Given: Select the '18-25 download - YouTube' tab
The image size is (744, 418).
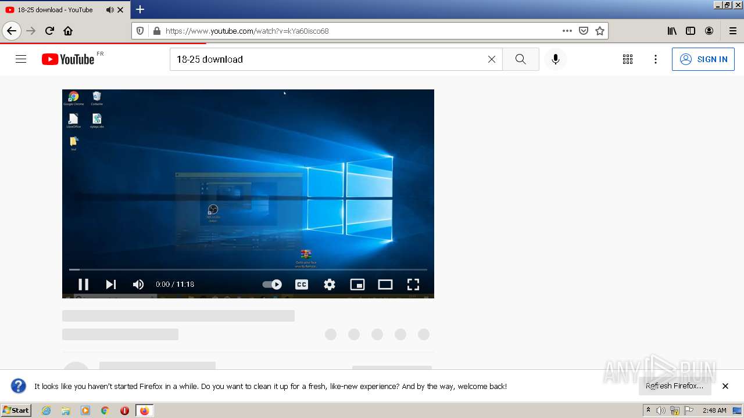Looking at the screenshot, I should point(55,10).
